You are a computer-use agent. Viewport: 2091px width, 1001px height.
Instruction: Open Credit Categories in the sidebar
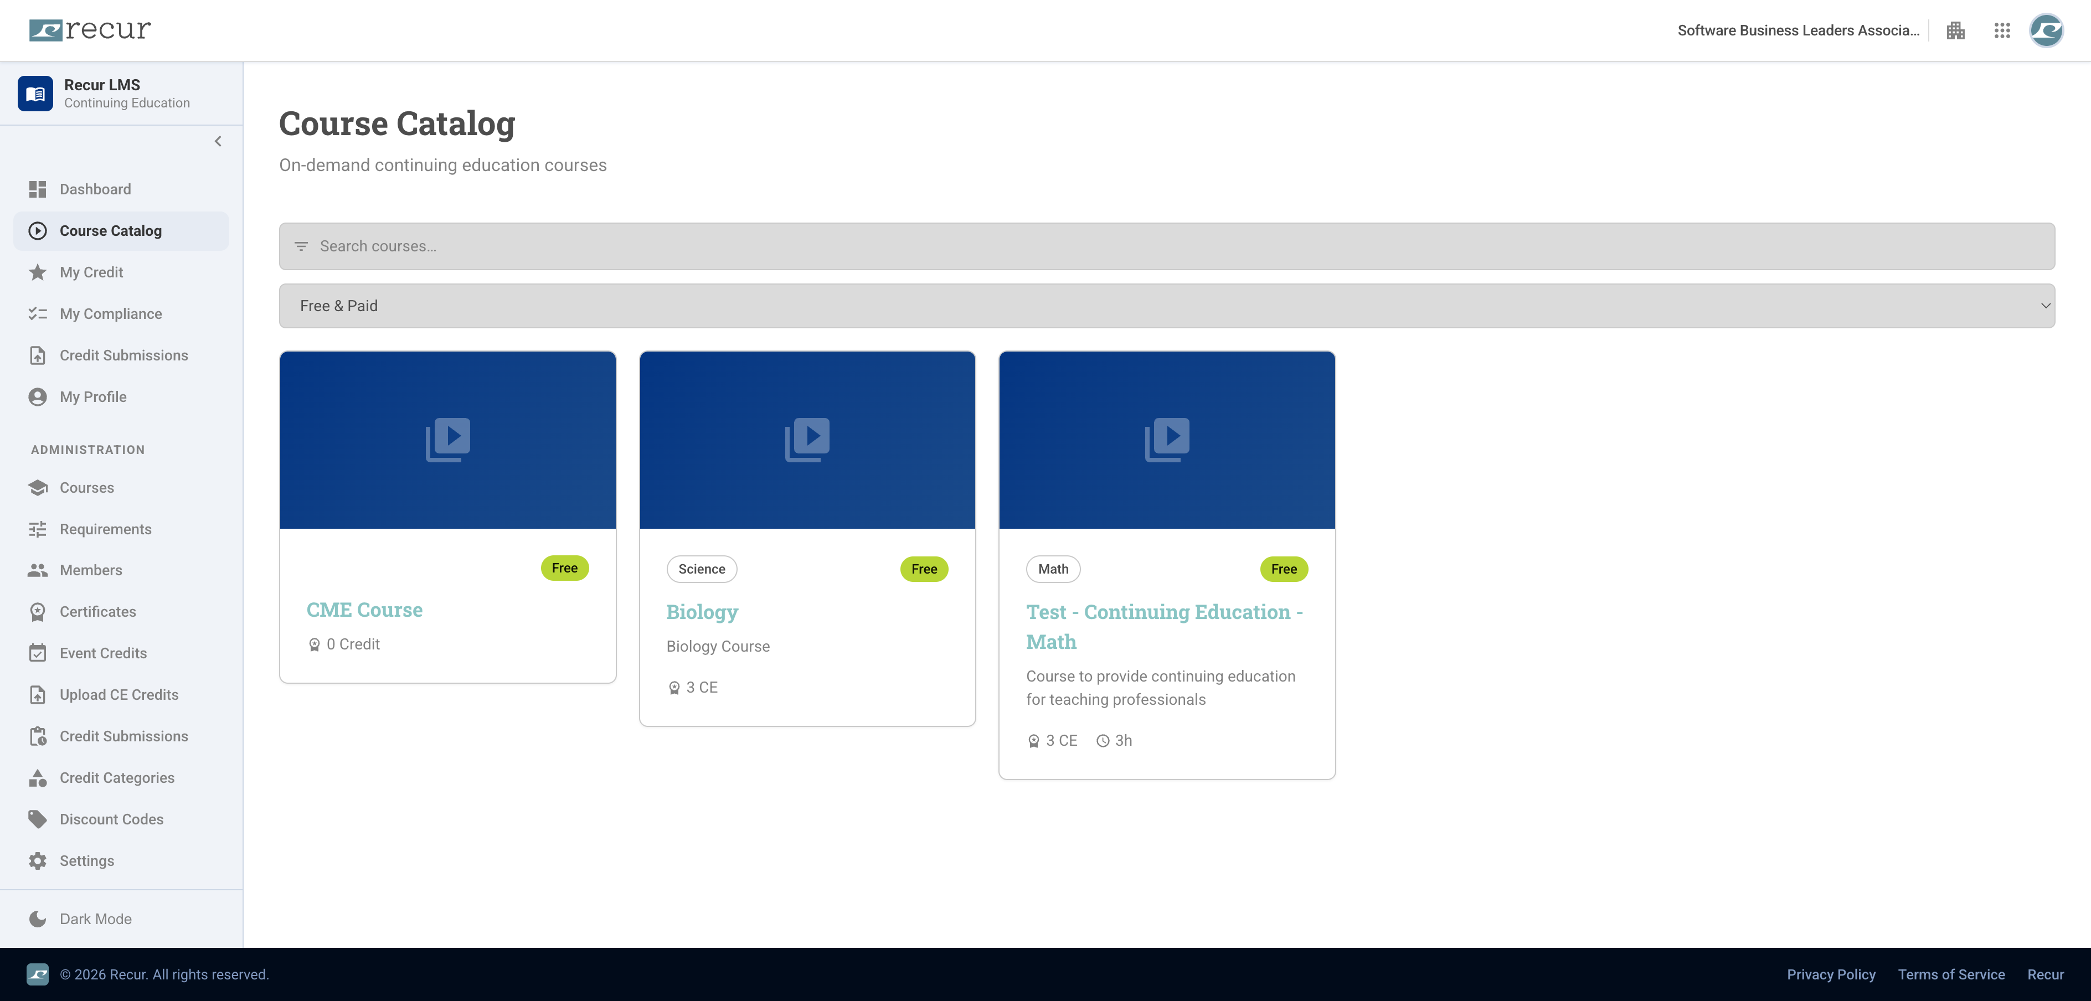pos(121,778)
